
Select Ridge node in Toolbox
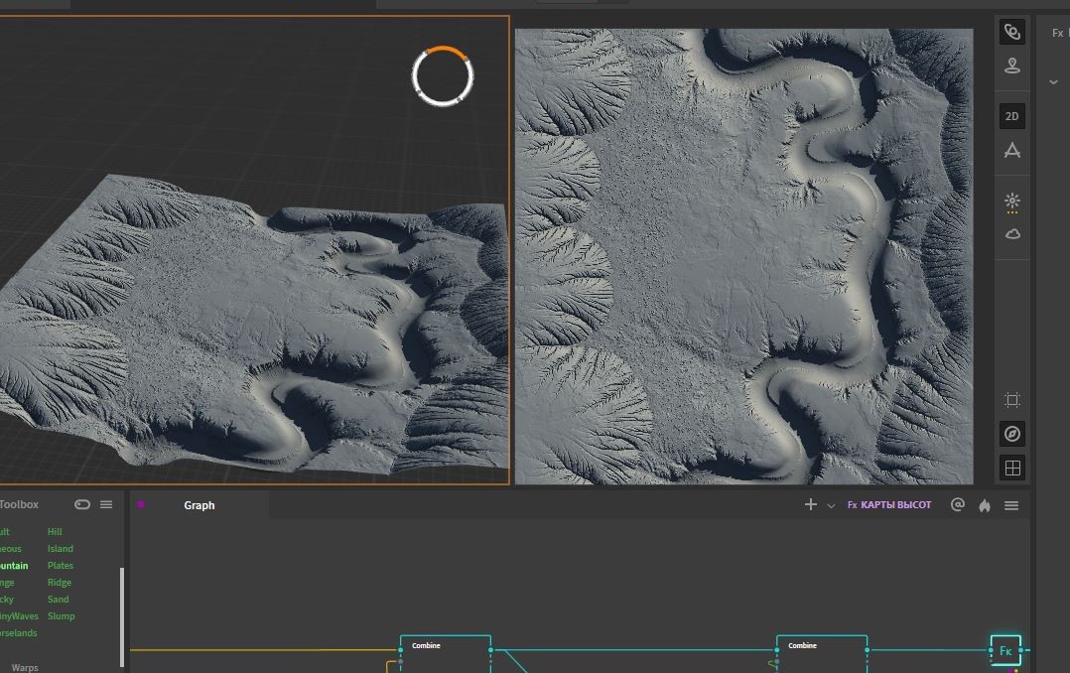60,583
